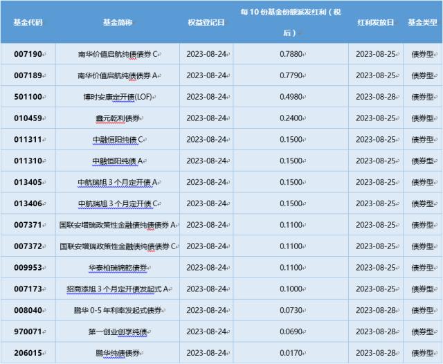The height and width of the screenshot is (364, 443).
Task: Click record date 2023-08-24 for 010459
Action: [206, 118]
